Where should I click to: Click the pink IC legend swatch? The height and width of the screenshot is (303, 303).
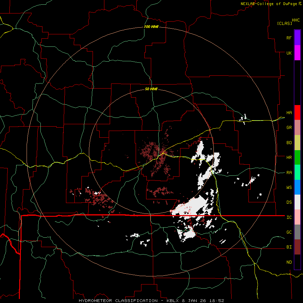tap(297, 217)
